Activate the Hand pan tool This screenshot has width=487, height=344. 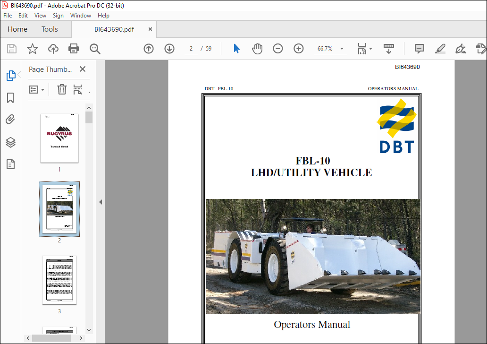[257, 49]
